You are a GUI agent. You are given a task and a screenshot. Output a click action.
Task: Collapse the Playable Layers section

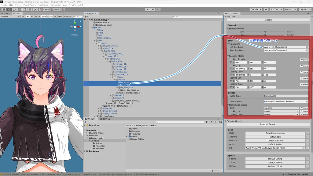click(x=226, y=121)
